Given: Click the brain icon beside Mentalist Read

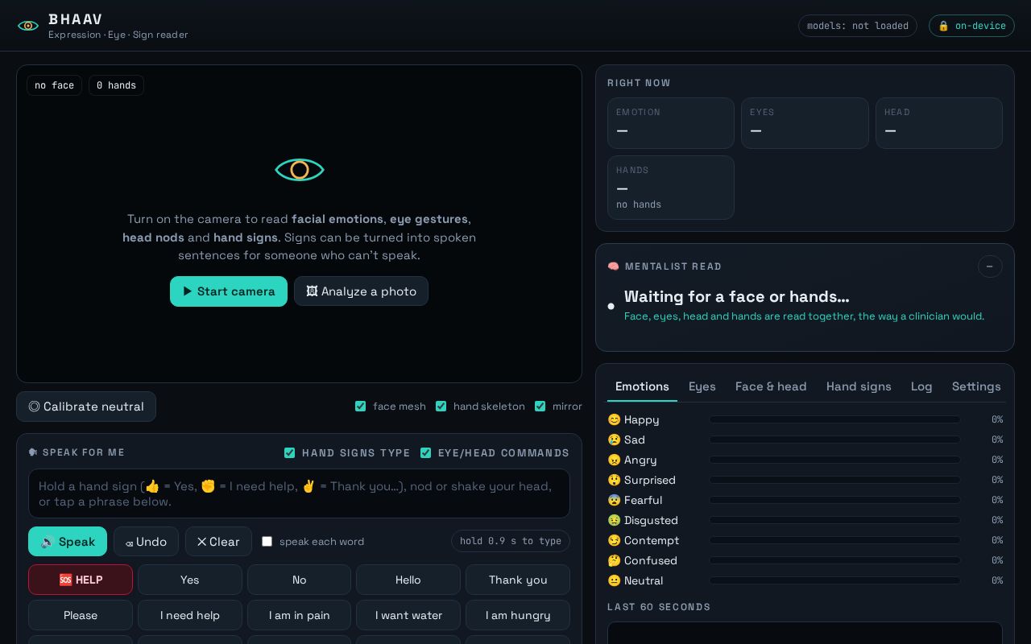Looking at the screenshot, I should point(613,266).
